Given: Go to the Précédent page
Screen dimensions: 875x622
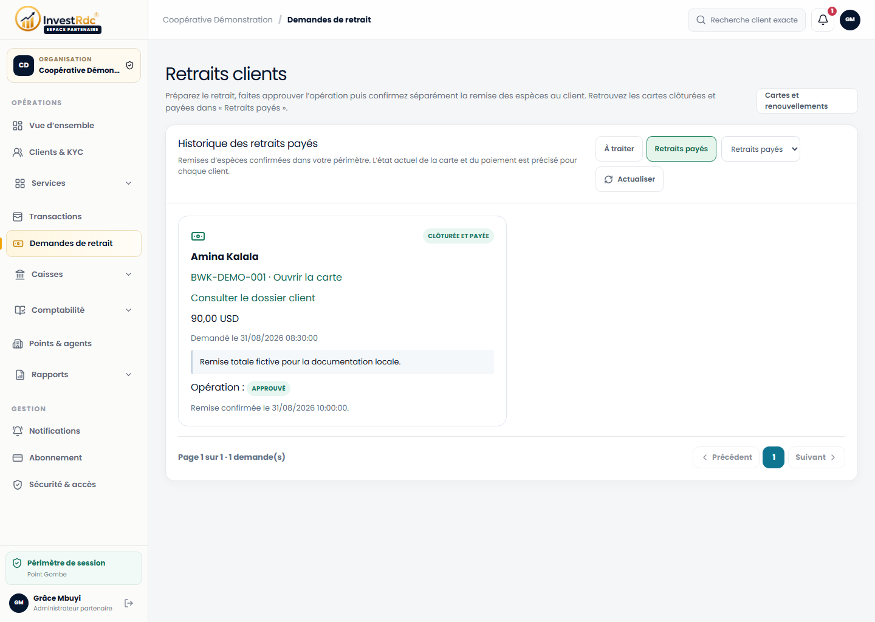Looking at the screenshot, I should tap(726, 457).
